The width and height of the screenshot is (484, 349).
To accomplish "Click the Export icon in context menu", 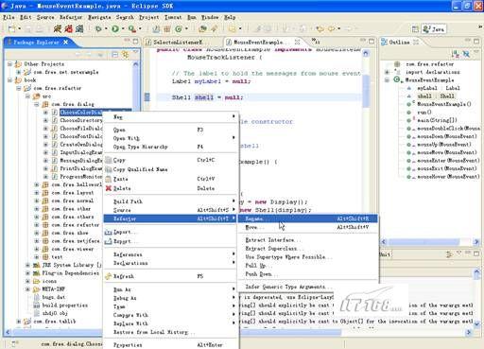I will click(x=109, y=241).
